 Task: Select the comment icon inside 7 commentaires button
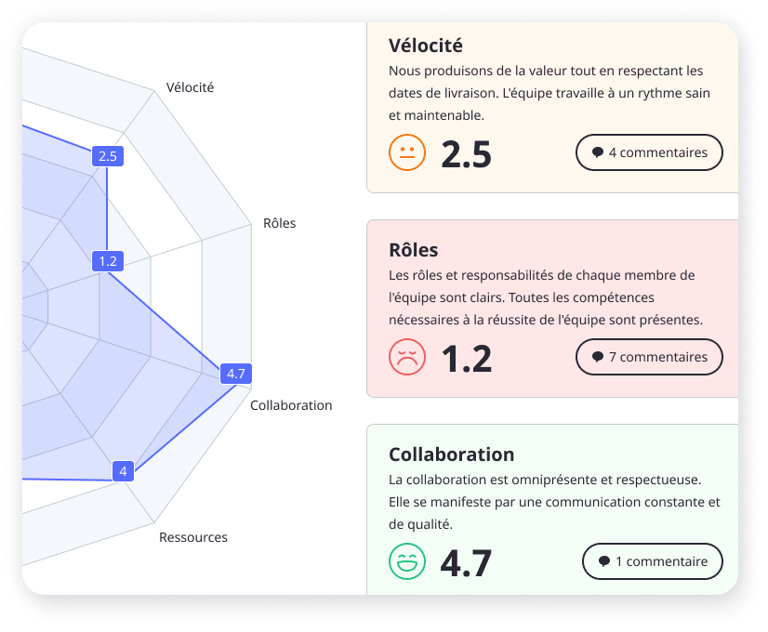[599, 357]
